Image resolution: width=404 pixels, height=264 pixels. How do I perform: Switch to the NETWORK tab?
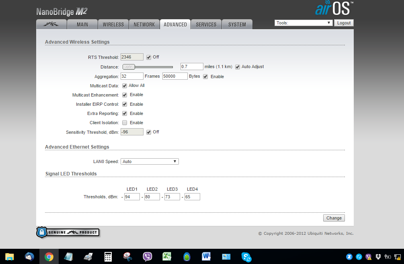[144, 24]
